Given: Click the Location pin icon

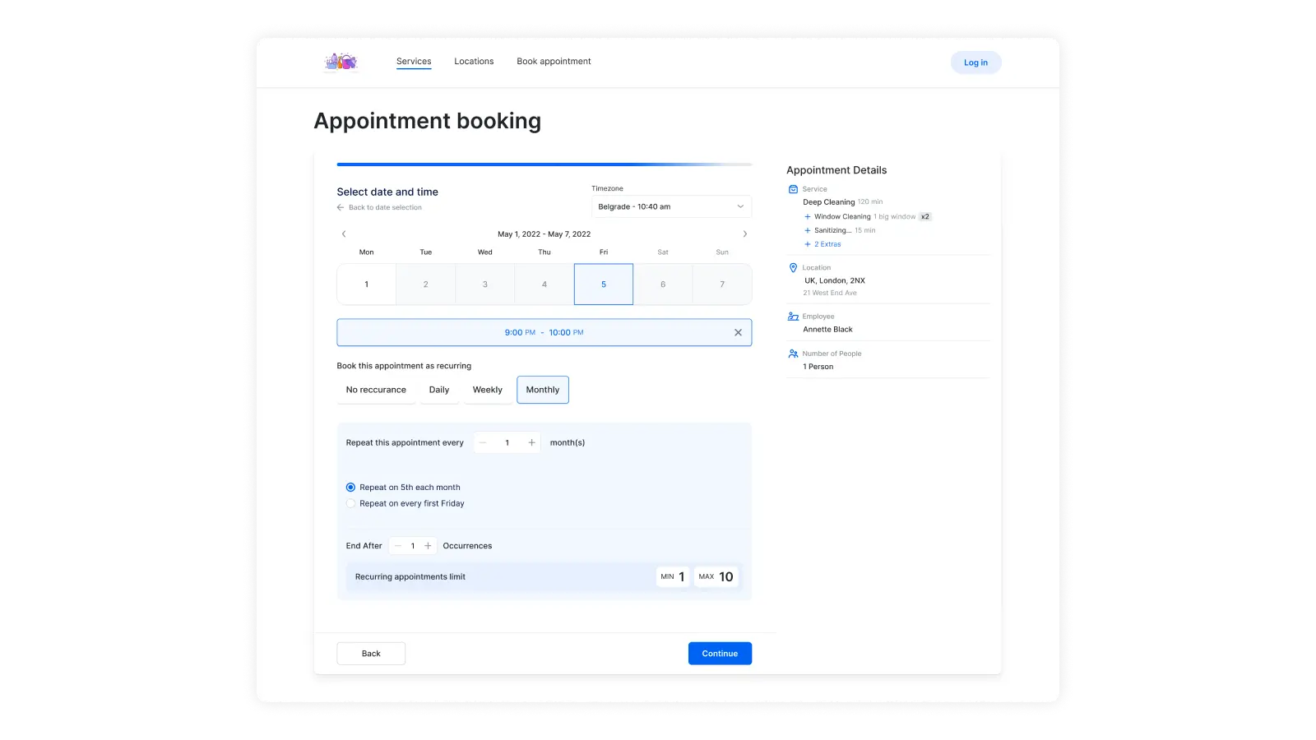Looking at the screenshot, I should pyautogui.click(x=793, y=268).
